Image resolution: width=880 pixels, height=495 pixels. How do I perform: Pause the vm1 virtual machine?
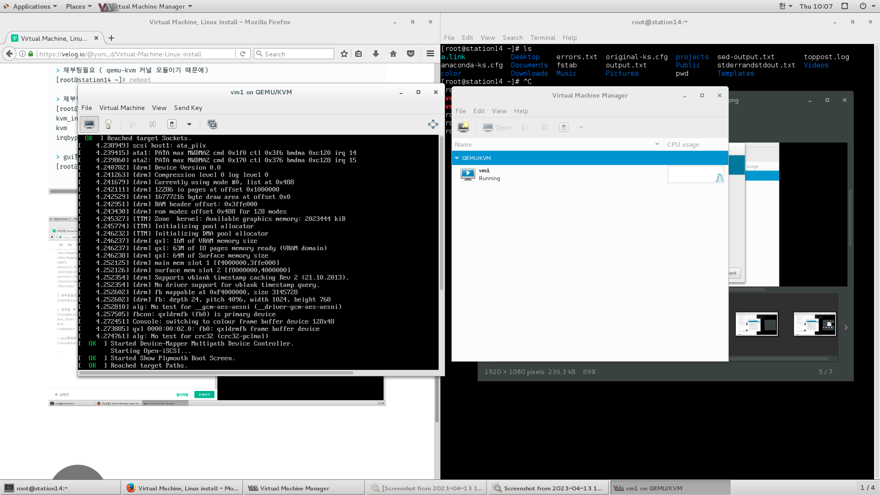(153, 124)
